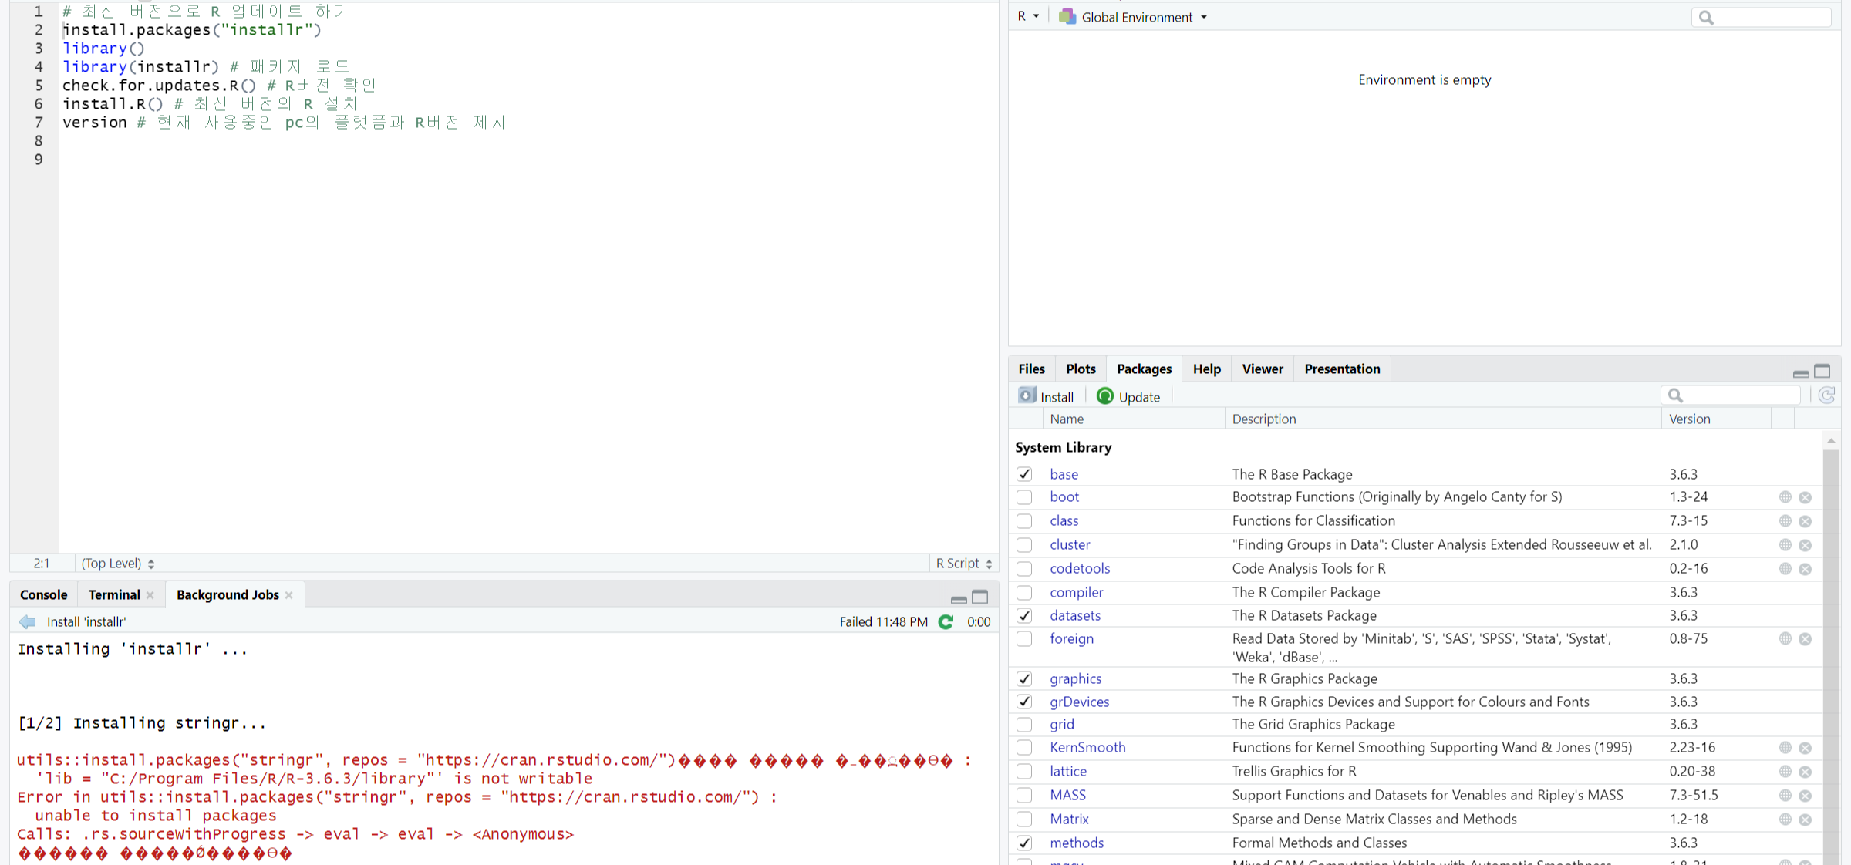Screen dimensions: 1851x865
Task: Switch to the Console tab
Action: 44,594
